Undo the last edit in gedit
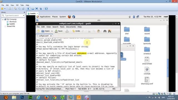Image resolution: width=178 pixels, height=100 pixels. tap(76, 31)
